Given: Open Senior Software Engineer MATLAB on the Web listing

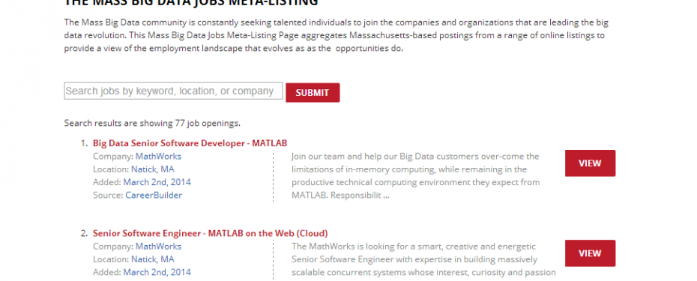Looking at the screenshot, I should tap(211, 233).
